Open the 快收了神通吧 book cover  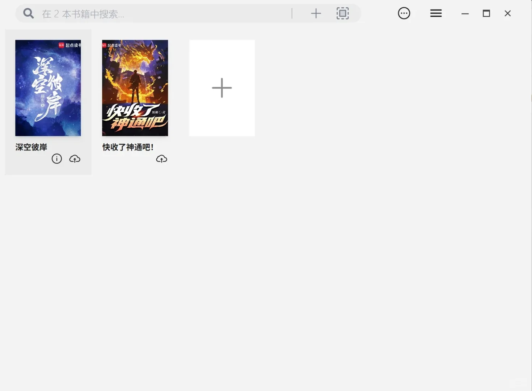pos(135,88)
